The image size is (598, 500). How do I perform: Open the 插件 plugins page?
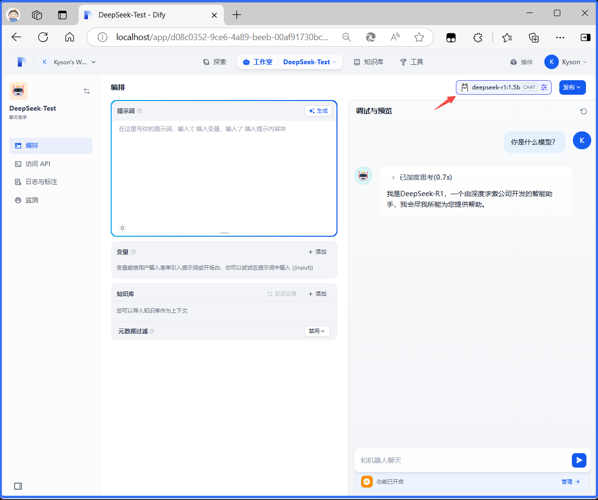click(522, 62)
